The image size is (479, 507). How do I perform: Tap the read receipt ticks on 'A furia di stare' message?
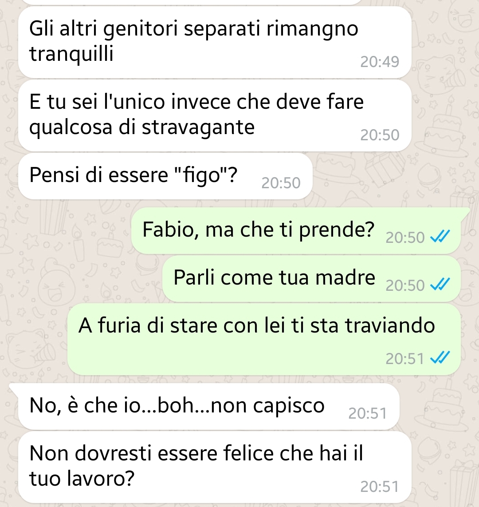click(x=440, y=358)
